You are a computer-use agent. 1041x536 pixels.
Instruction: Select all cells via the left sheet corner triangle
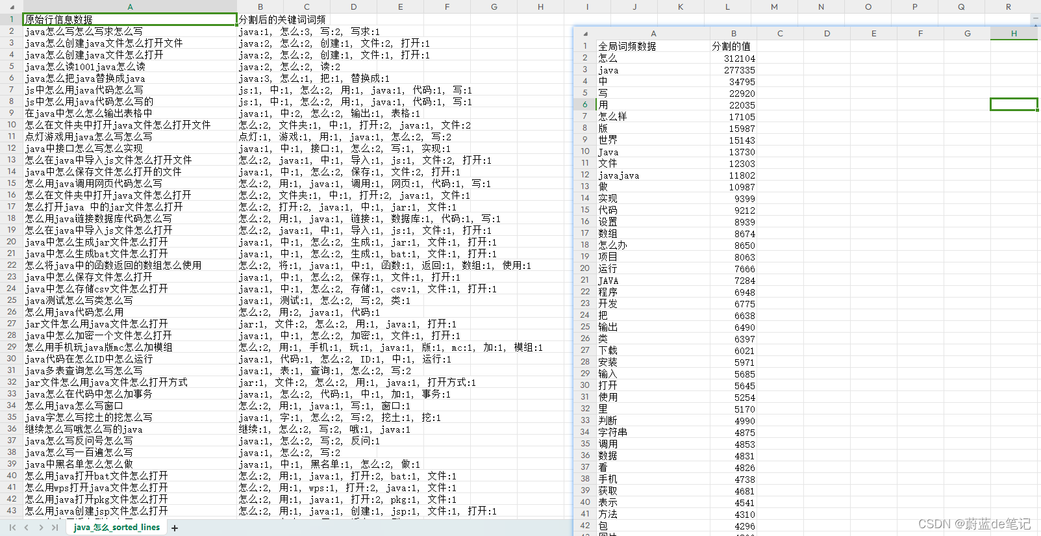click(x=11, y=6)
